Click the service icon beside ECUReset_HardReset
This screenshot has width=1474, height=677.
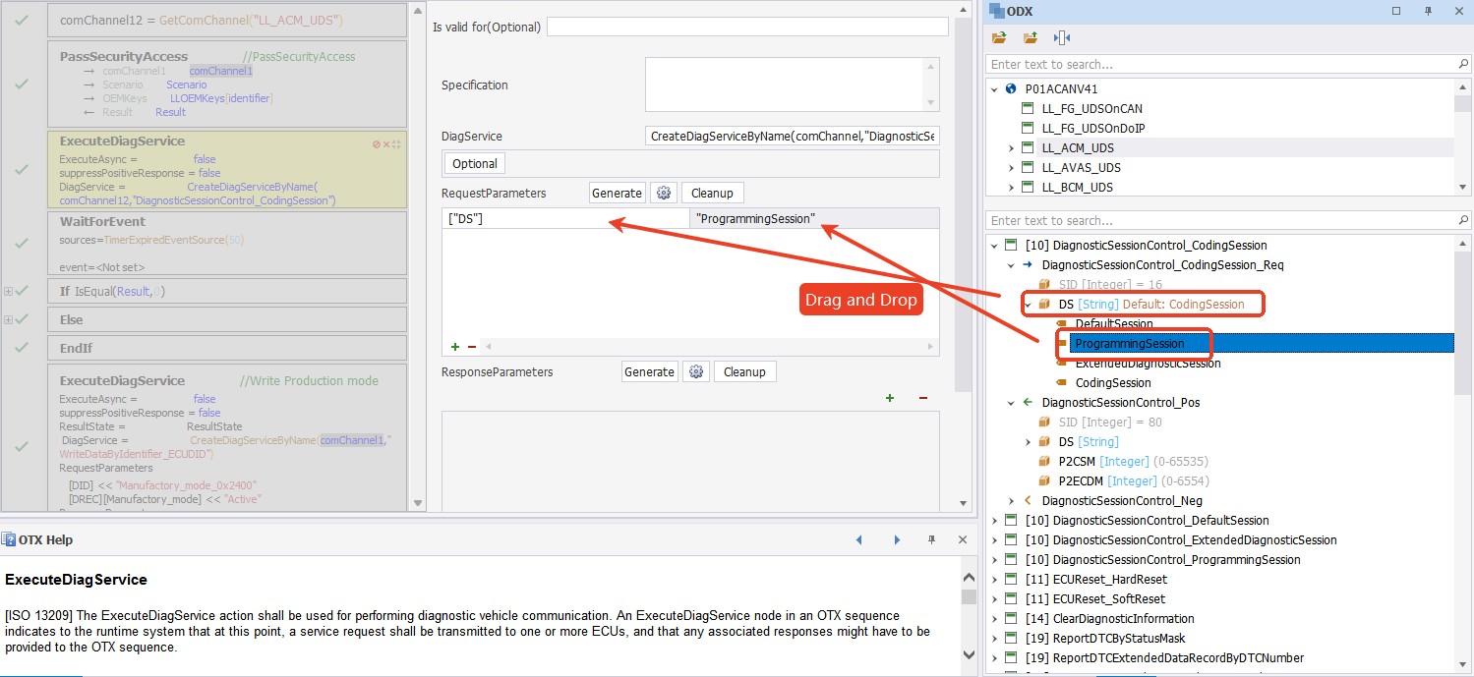point(1011,579)
